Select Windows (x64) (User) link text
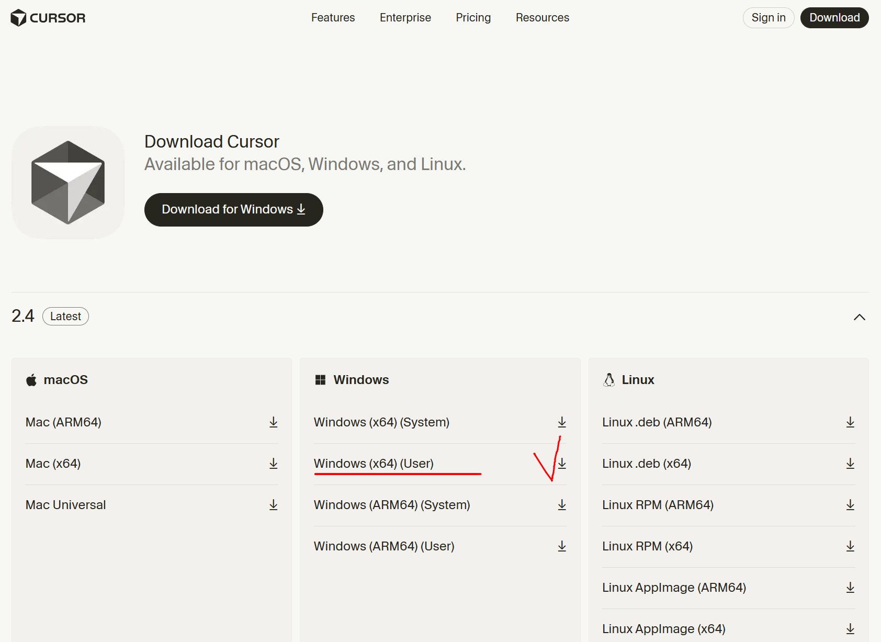Image resolution: width=881 pixels, height=642 pixels. (x=374, y=464)
